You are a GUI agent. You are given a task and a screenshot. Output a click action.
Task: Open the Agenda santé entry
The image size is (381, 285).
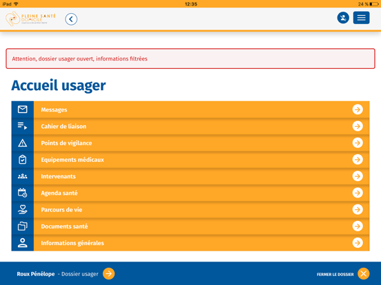[190, 193]
